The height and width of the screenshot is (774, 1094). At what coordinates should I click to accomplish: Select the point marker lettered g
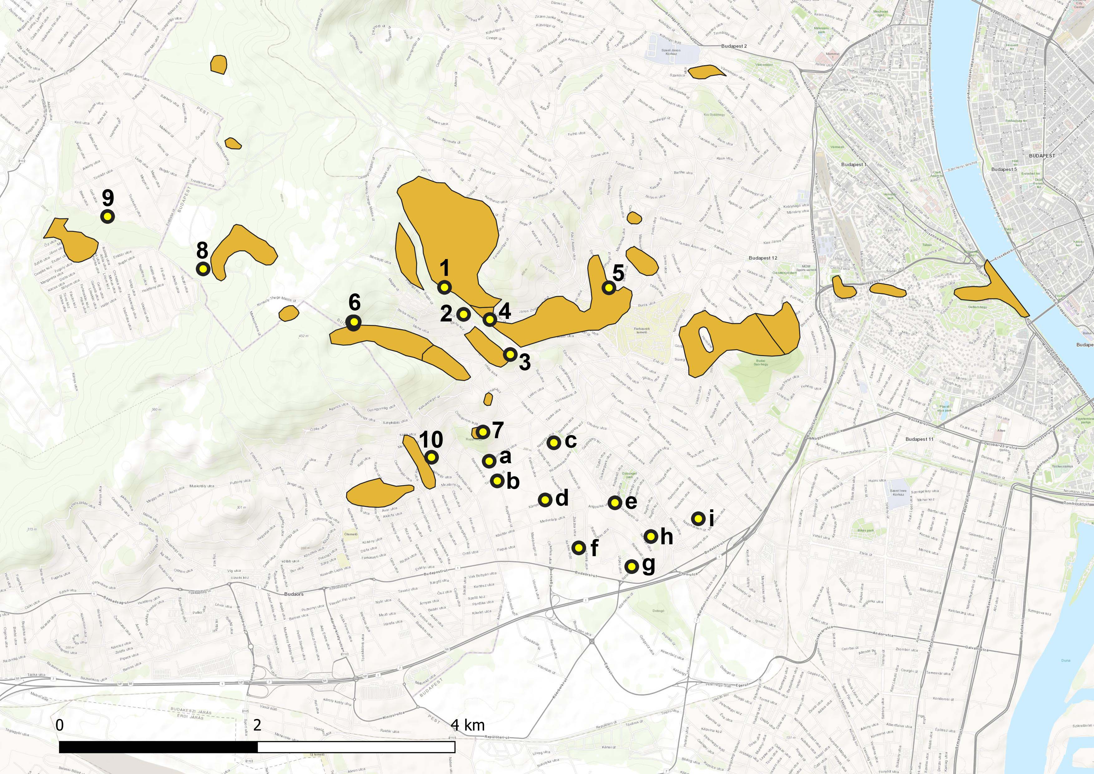[x=631, y=566]
